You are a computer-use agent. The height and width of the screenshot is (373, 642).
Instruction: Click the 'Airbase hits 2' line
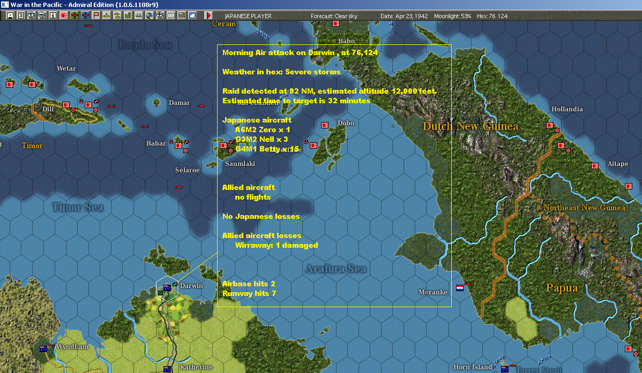249,284
